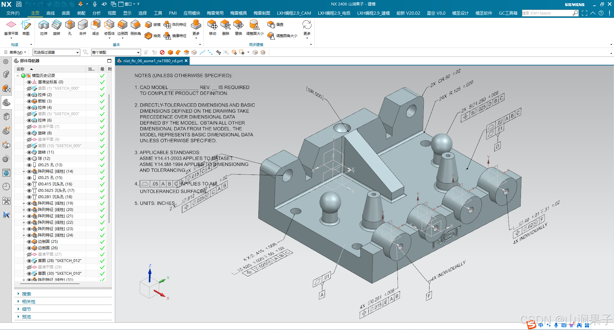Image resolution: width=614 pixels, height=330 pixels.
Task: Open 更多 dropdown in 基本 group
Action: click(196, 29)
